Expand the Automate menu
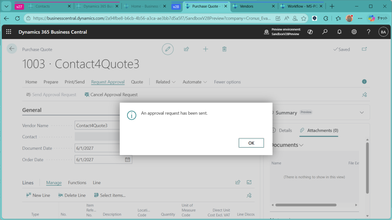Viewport: 392px width, 220px height. point(194,82)
